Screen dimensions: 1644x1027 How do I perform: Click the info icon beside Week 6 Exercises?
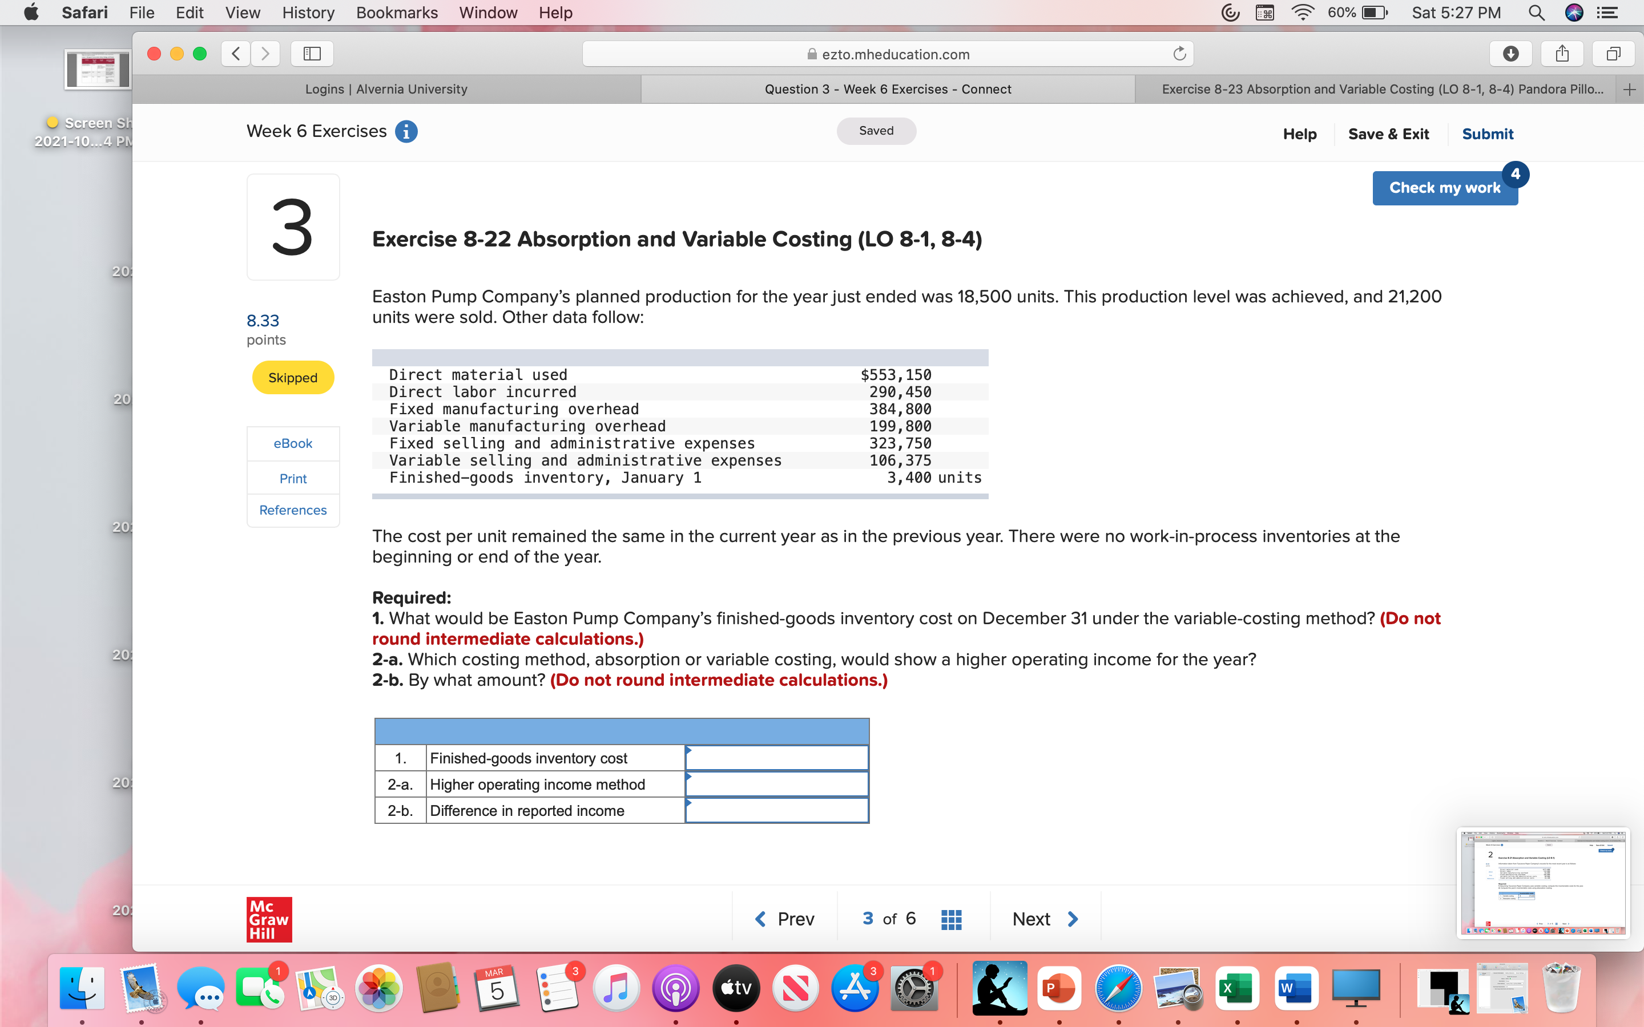click(407, 132)
